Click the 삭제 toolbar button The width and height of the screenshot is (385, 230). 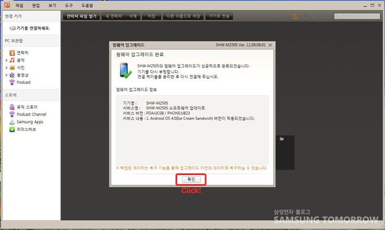(132, 16)
